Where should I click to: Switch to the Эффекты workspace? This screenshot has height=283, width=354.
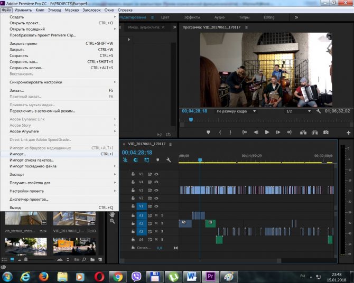(192, 17)
